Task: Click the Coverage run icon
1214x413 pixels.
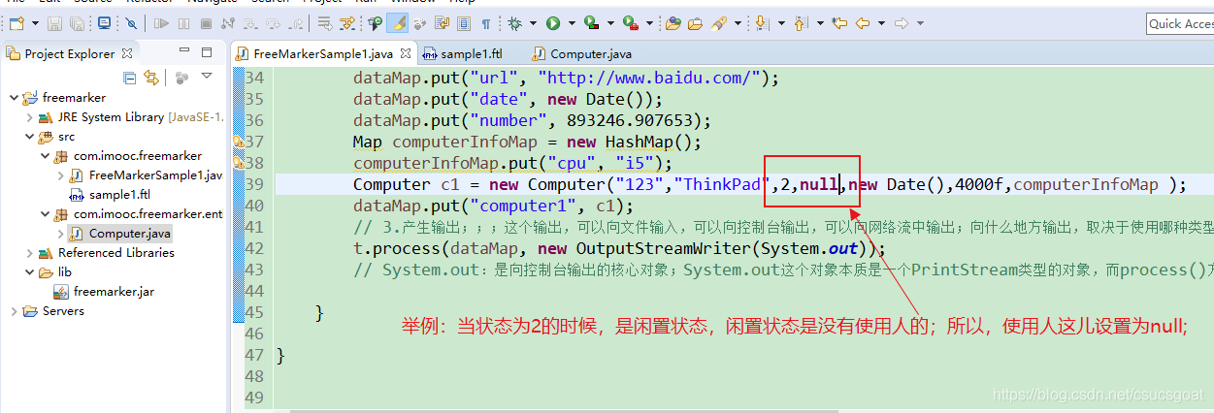Action: pos(591,23)
